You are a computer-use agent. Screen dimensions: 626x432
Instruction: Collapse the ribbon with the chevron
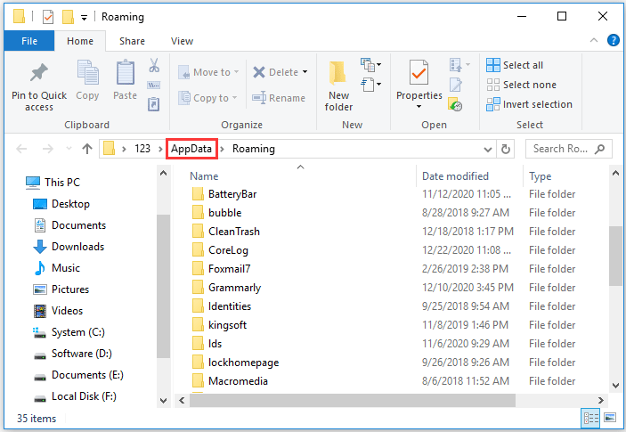click(594, 40)
